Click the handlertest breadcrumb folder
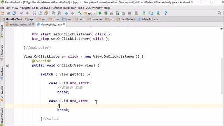Screen dimensions: 224x126 click(126, 19)
